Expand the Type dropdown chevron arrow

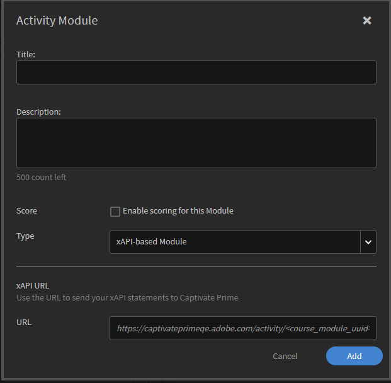tap(368, 242)
